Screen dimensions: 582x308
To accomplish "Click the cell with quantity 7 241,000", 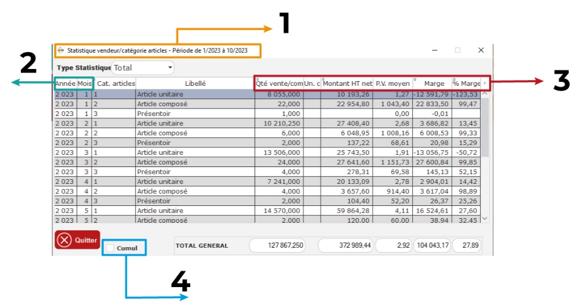I will [x=279, y=182].
